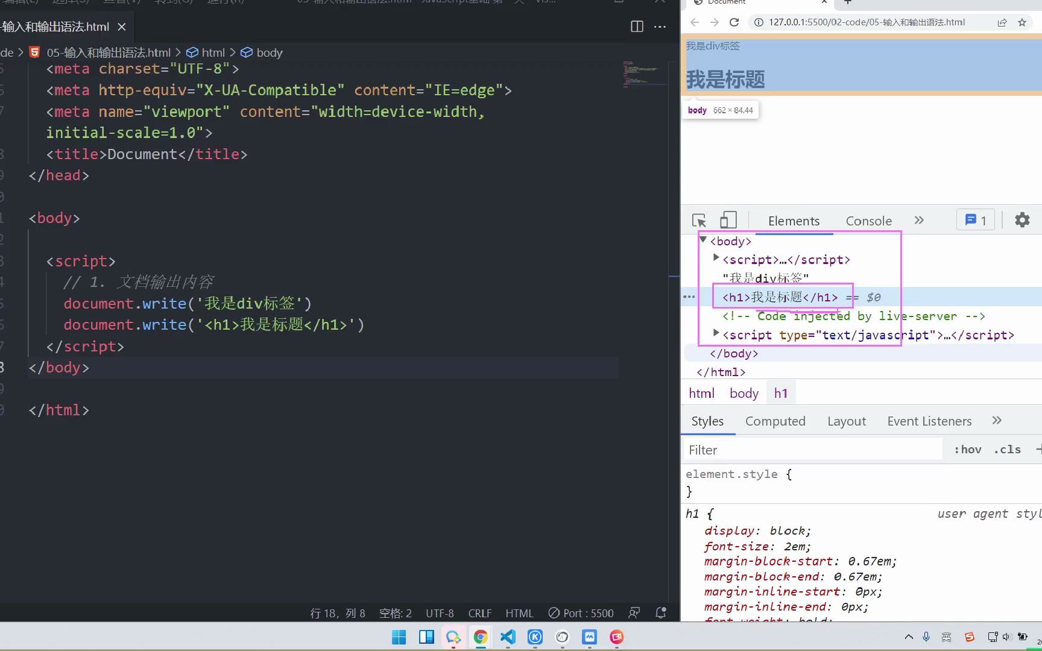Open VS Code notifications bell
The height and width of the screenshot is (651, 1042).
tap(661, 613)
